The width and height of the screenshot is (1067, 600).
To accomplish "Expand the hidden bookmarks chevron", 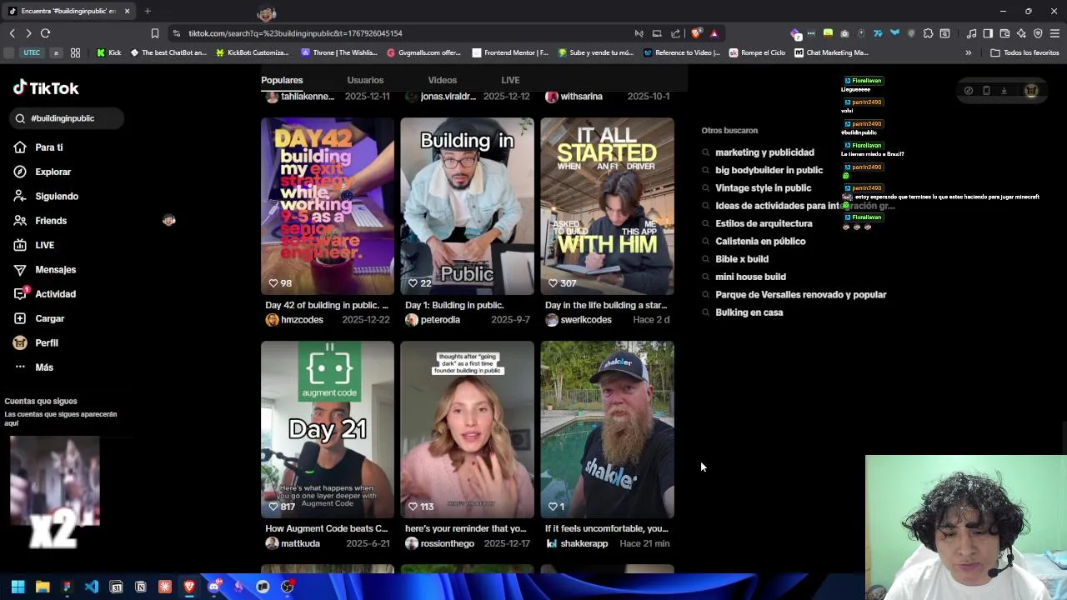I will tap(969, 52).
